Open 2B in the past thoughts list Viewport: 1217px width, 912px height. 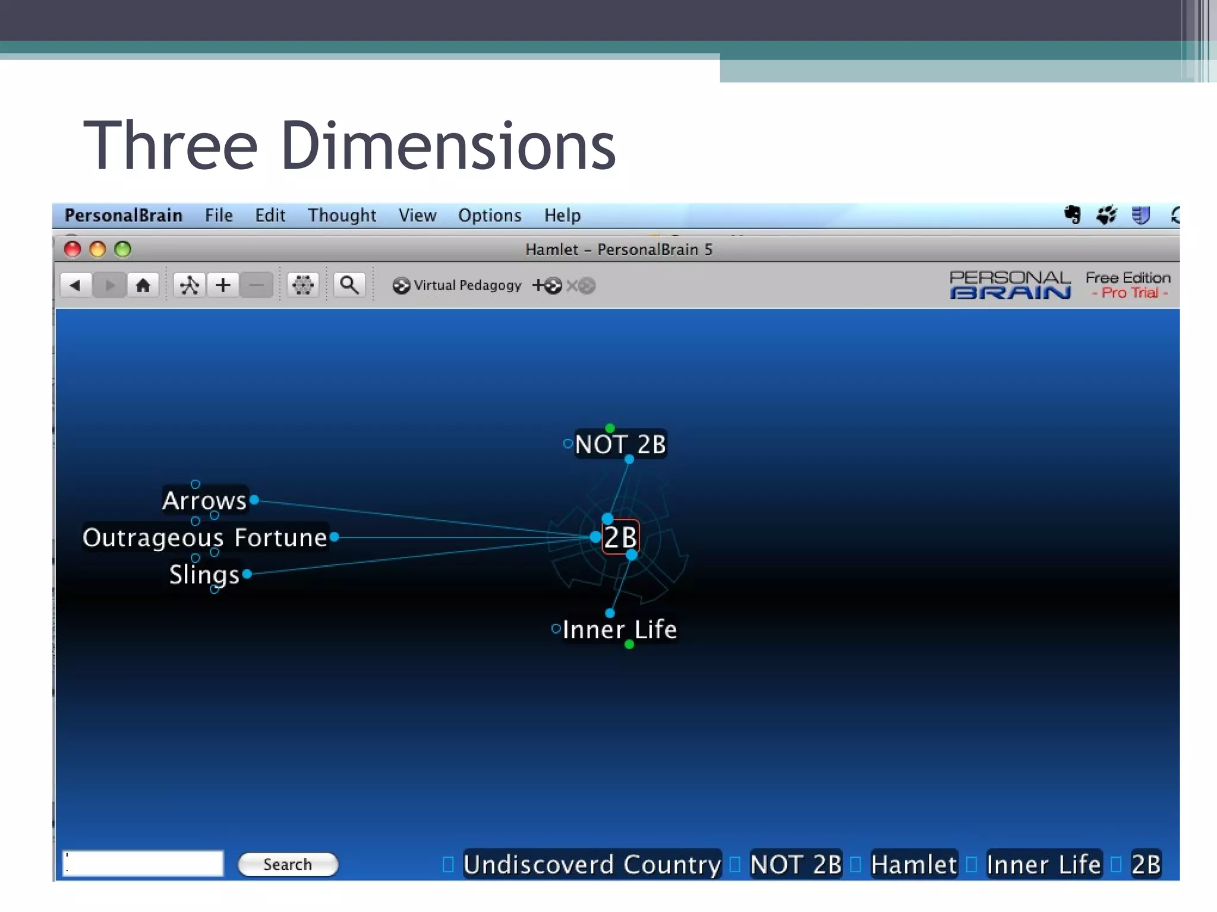point(1146,864)
